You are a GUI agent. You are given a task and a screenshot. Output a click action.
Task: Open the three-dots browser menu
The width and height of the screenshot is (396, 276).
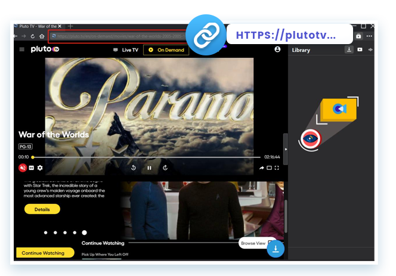(x=369, y=36)
